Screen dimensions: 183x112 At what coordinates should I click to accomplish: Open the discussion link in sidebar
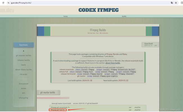[x=24, y=84]
